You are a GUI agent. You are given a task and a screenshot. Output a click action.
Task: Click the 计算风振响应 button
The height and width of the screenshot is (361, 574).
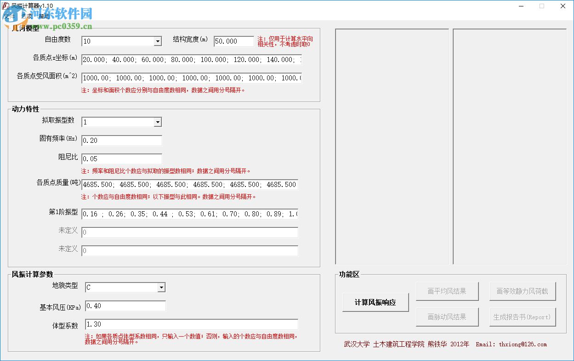pyautogui.click(x=375, y=302)
